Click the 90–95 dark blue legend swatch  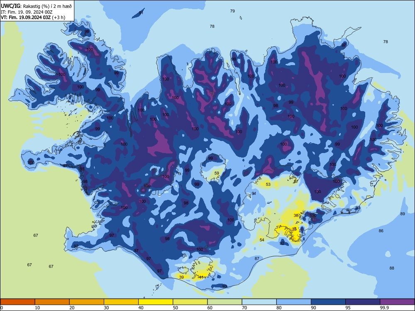[328, 302]
